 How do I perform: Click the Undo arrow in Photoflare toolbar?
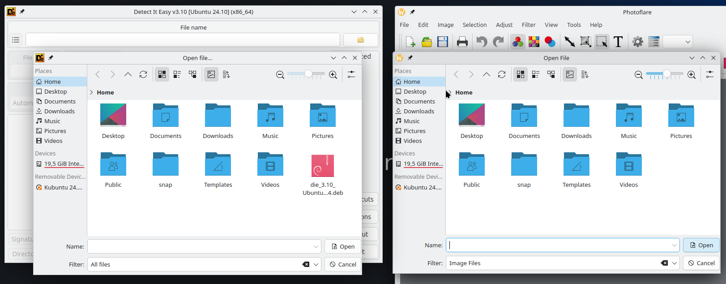482,42
